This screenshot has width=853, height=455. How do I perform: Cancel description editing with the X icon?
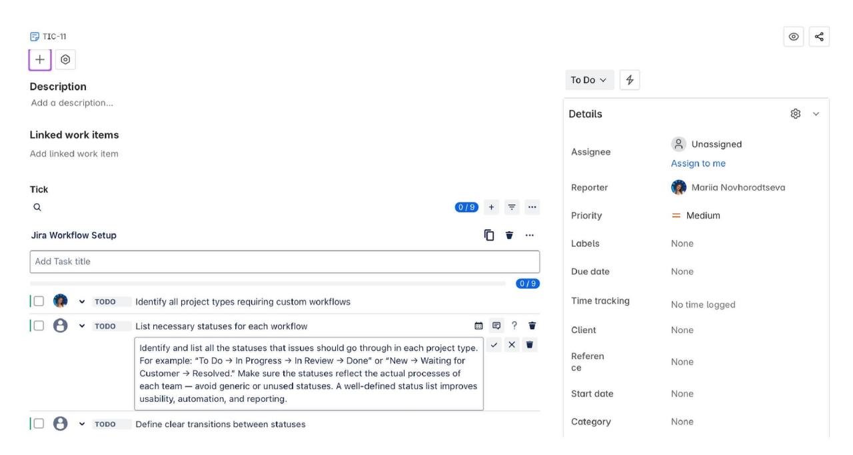512,344
